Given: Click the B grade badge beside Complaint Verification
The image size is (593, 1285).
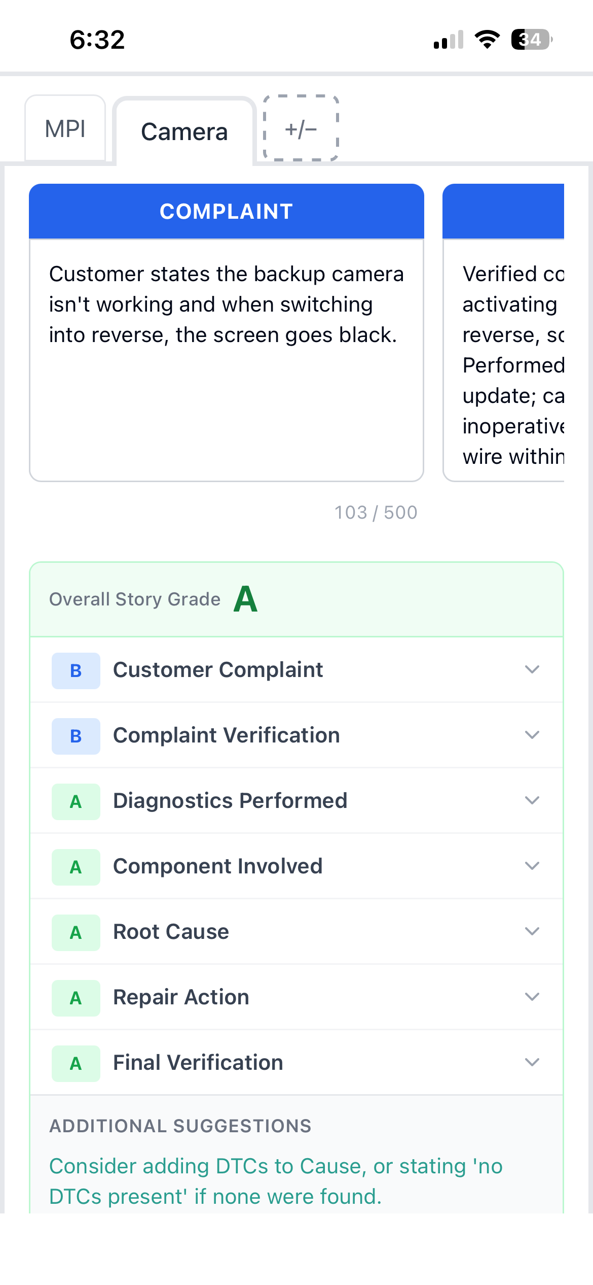Looking at the screenshot, I should pyautogui.click(x=75, y=735).
